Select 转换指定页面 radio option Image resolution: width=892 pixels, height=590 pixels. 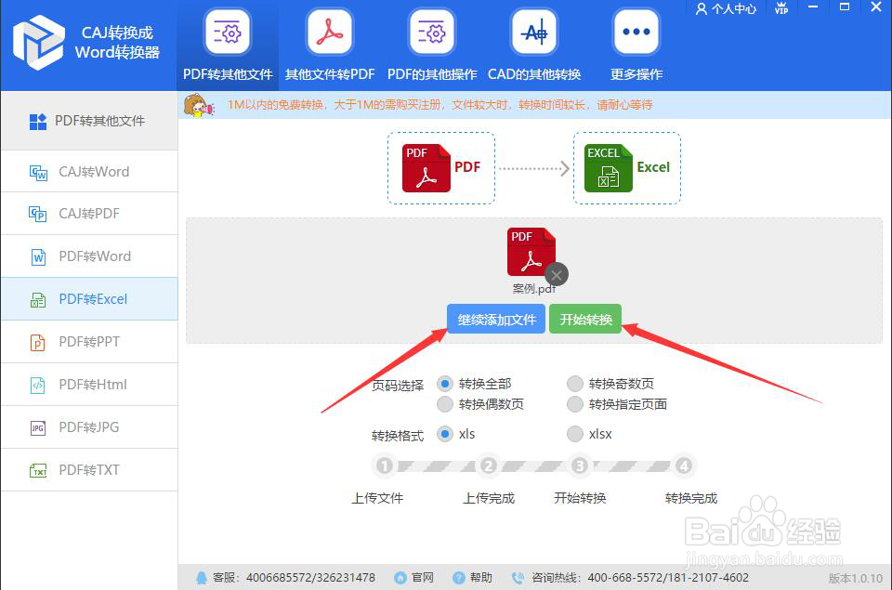point(575,404)
